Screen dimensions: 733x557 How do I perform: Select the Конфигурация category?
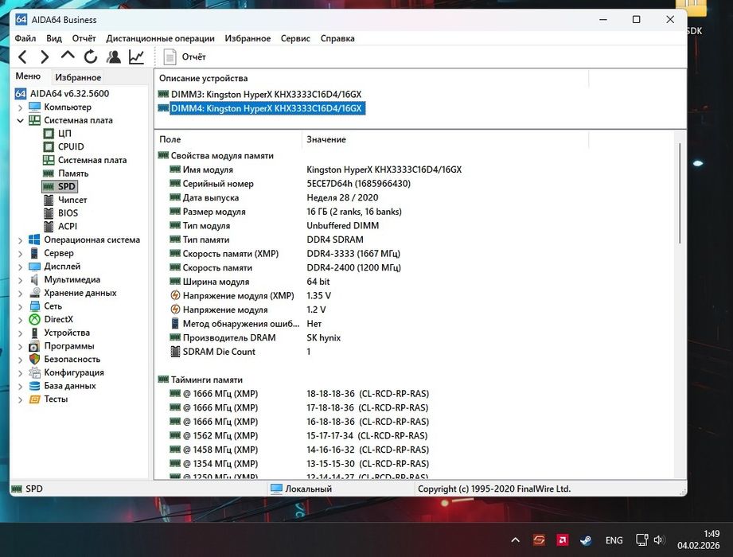tap(74, 373)
